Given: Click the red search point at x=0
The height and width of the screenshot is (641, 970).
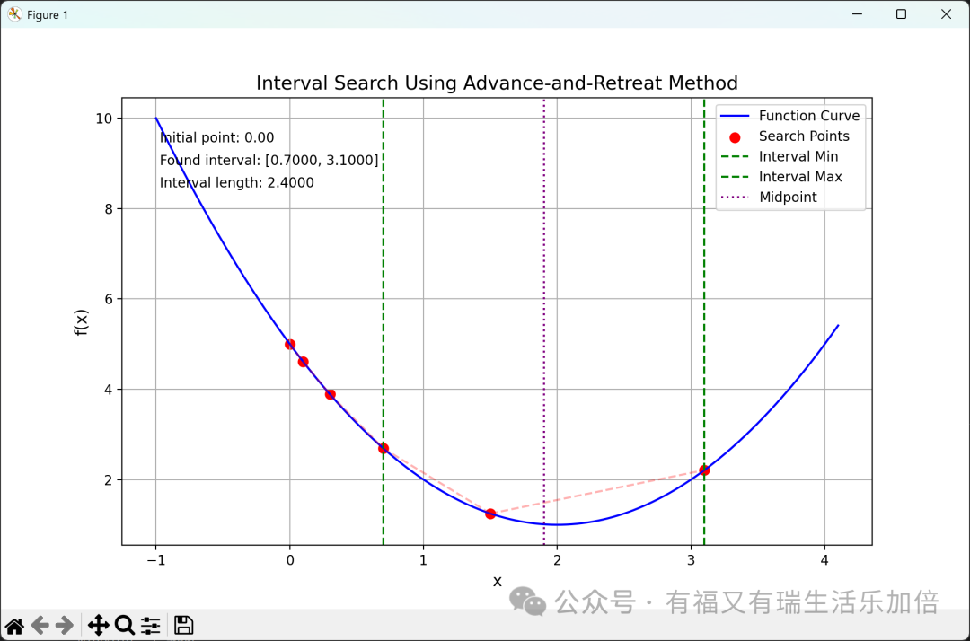Looking at the screenshot, I should pos(290,344).
